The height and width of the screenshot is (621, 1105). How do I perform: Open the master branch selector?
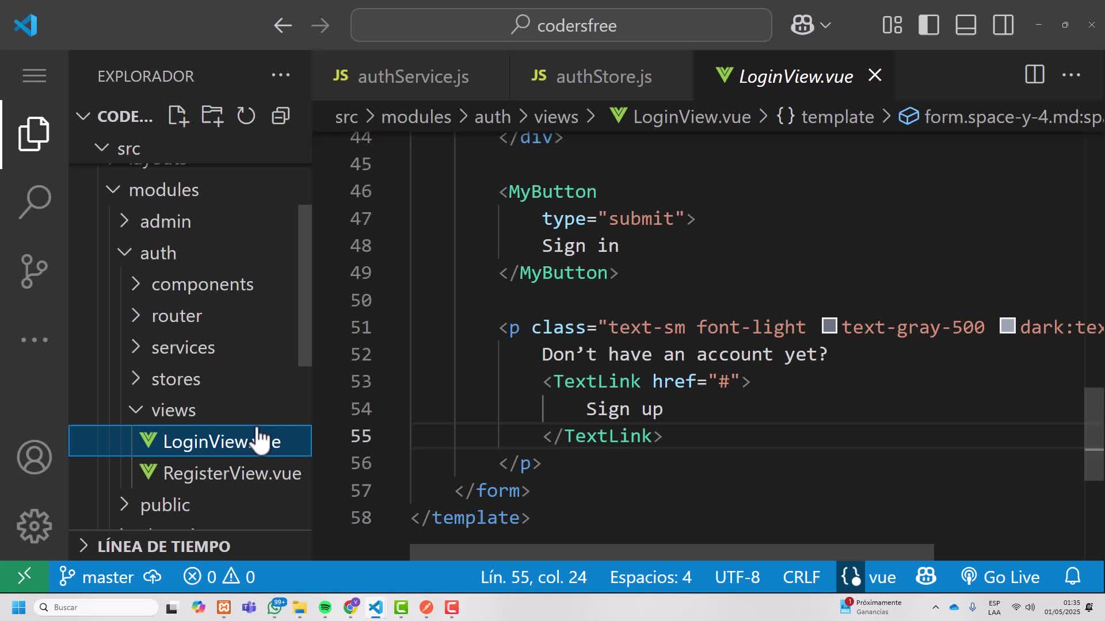pos(97,577)
